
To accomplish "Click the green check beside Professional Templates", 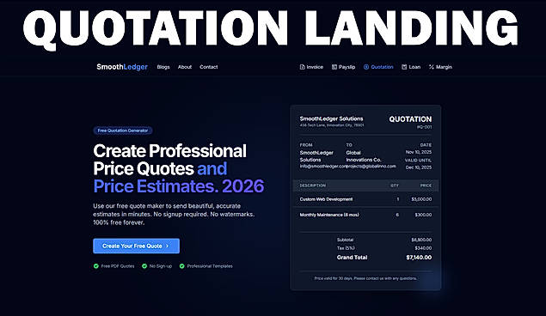I will pyautogui.click(x=181, y=266).
